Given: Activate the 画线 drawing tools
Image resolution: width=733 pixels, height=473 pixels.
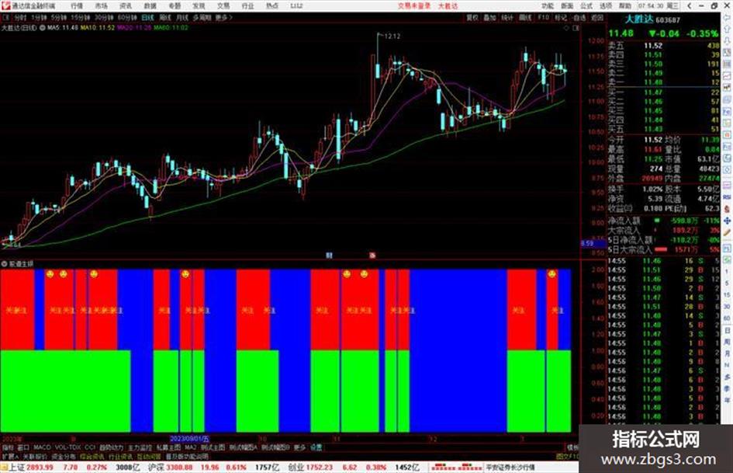Looking at the screenshot, I should point(525,17).
